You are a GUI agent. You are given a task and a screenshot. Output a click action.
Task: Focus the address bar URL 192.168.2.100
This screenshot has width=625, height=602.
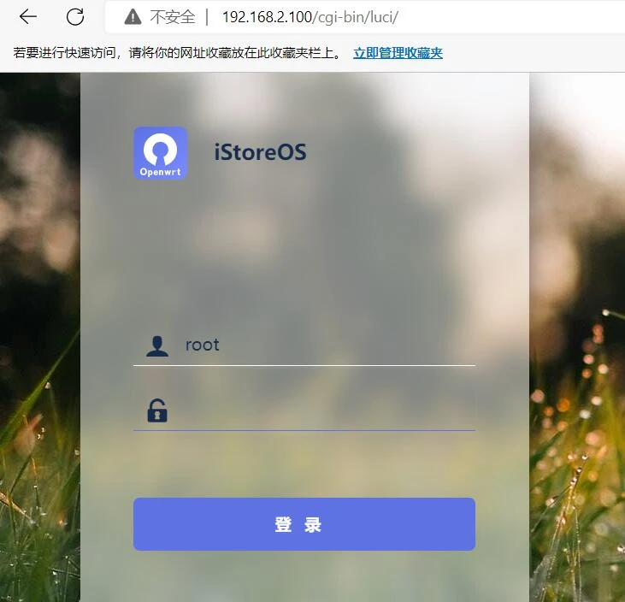click(x=261, y=17)
